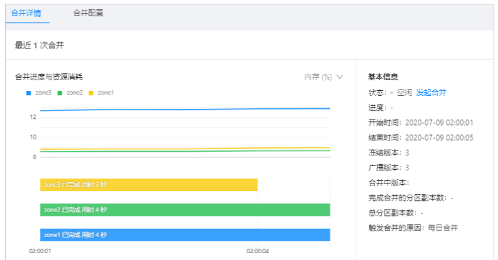
Task: Click the blue zone3 memory line
Action: 187,109
